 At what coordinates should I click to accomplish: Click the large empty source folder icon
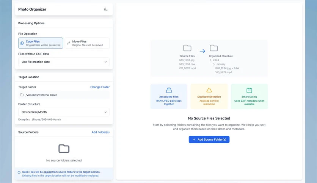tap(64, 149)
